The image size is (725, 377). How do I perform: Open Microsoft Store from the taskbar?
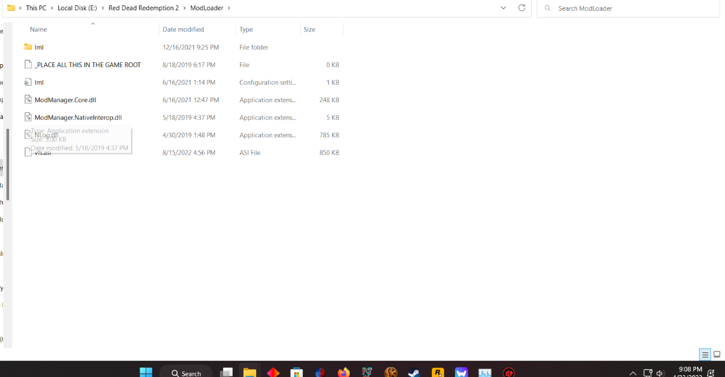296,373
